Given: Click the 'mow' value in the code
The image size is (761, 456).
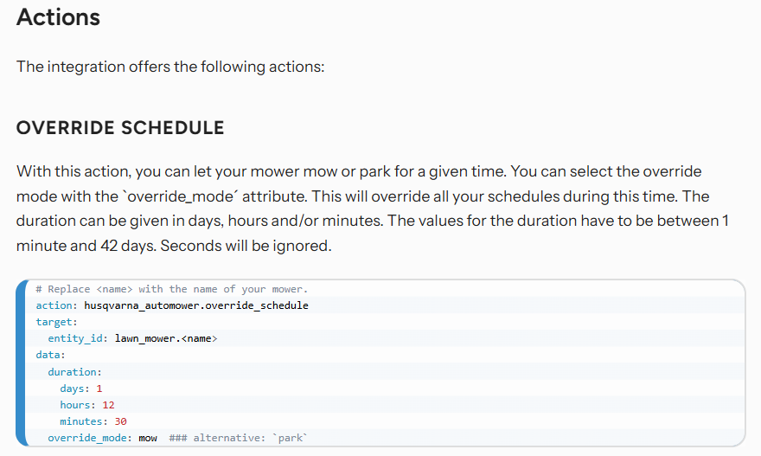Looking at the screenshot, I should point(148,438).
